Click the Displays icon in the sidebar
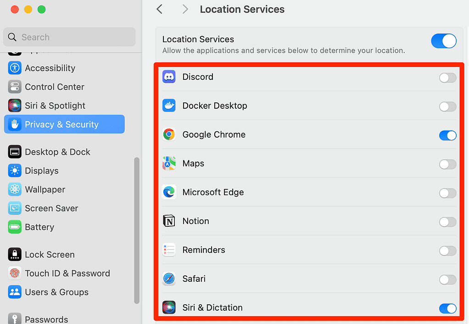 (x=14, y=170)
